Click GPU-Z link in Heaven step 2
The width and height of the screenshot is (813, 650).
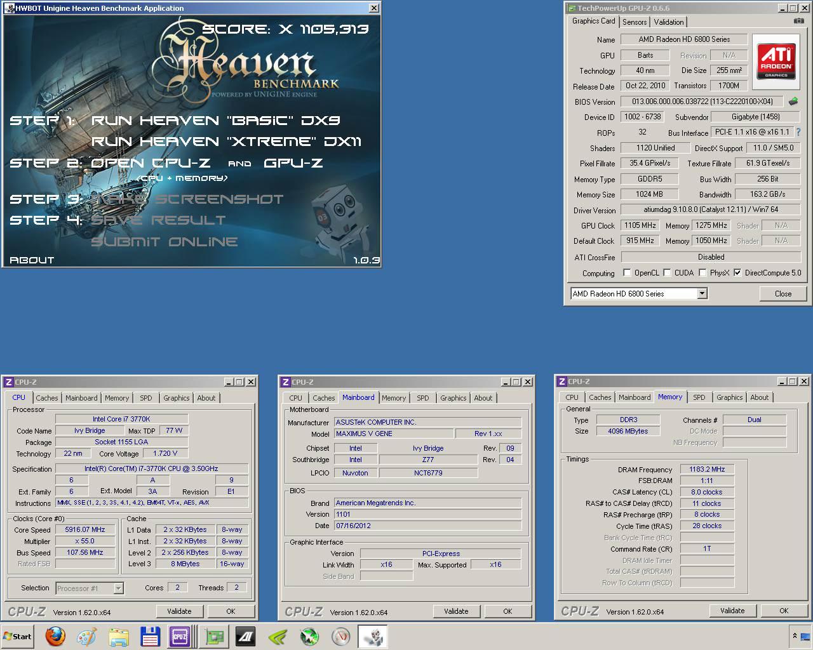[293, 162]
